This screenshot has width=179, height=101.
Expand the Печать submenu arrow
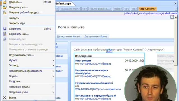[x=53, y=76]
